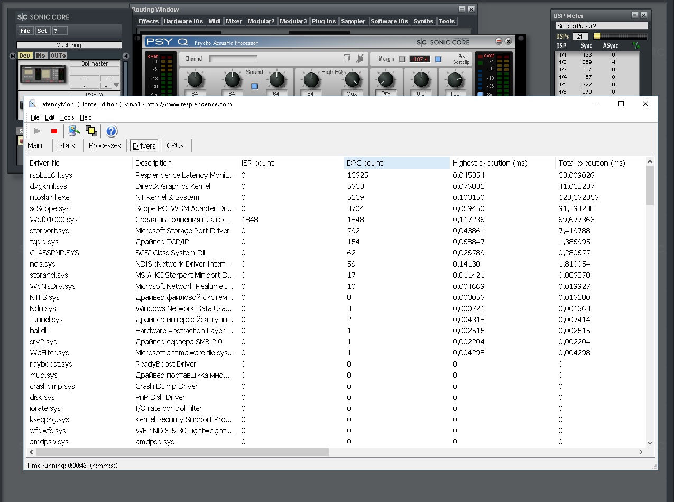The width and height of the screenshot is (674, 502).
Task: Close the PSY Q panel with its round X
Action: (x=509, y=41)
